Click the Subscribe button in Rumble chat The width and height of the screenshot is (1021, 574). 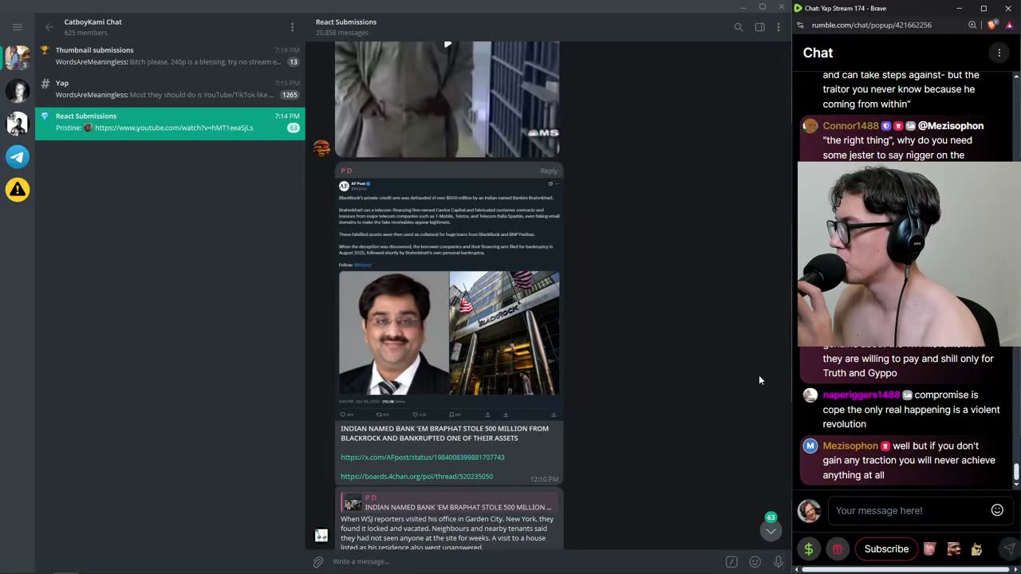pos(886,548)
